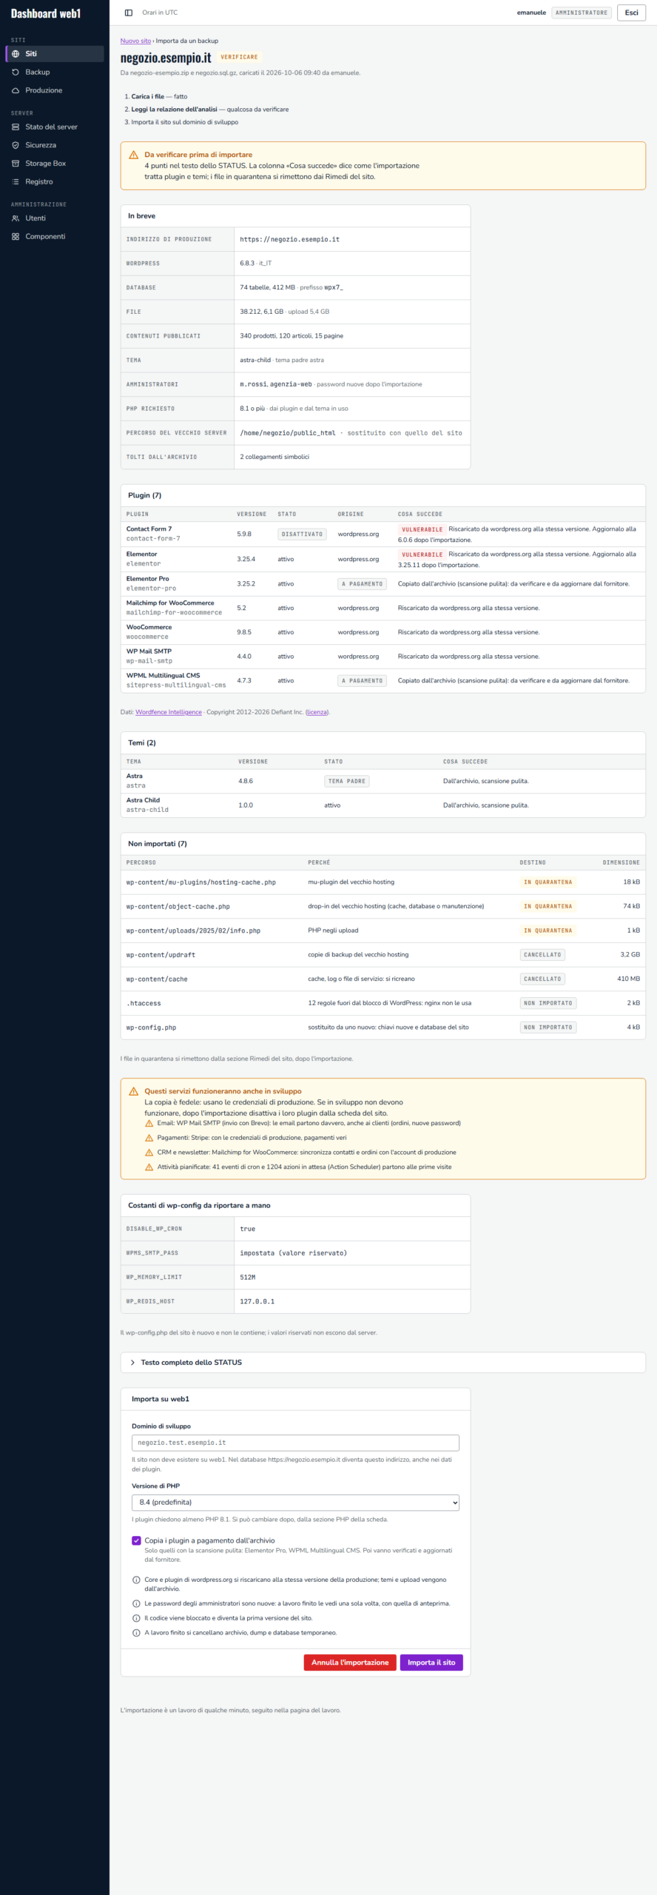Click the DISABLE_WP_CRON constant label

(154, 1229)
